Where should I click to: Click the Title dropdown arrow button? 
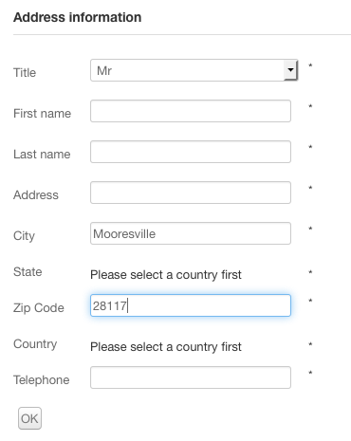click(290, 70)
